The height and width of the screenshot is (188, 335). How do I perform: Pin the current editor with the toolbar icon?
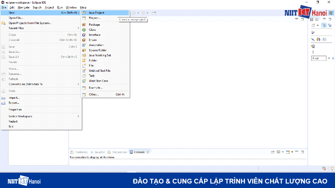[154, 13]
